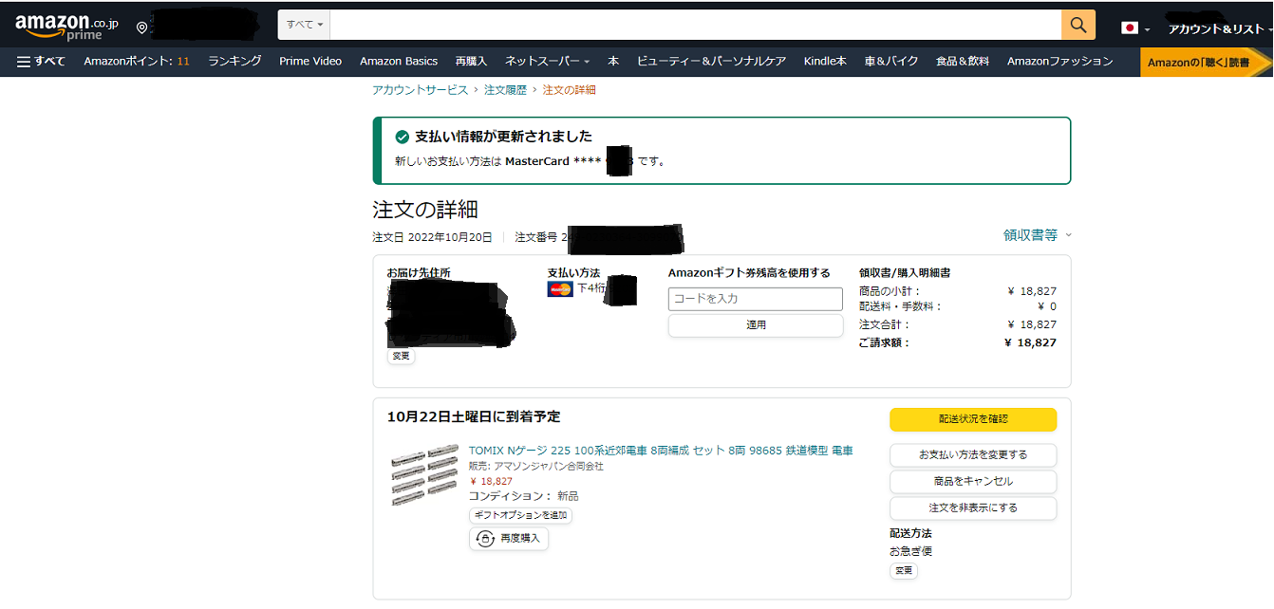1274x609 pixels.
Task: Open the すべて search category dropdown
Action: point(304,25)
